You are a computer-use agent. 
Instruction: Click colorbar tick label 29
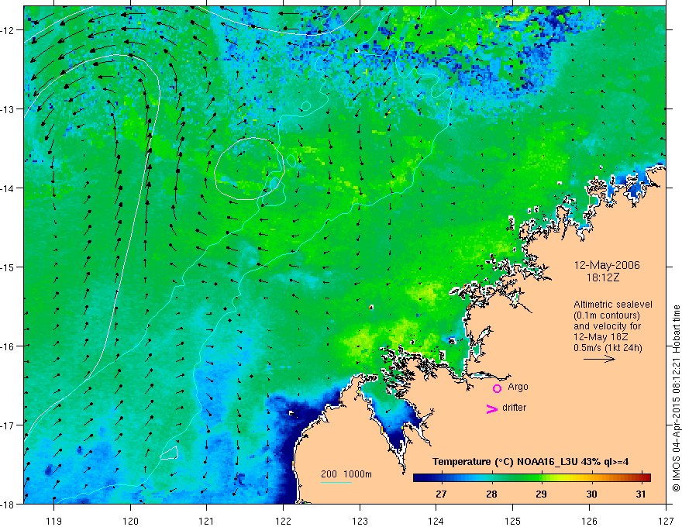click(541, 494)
